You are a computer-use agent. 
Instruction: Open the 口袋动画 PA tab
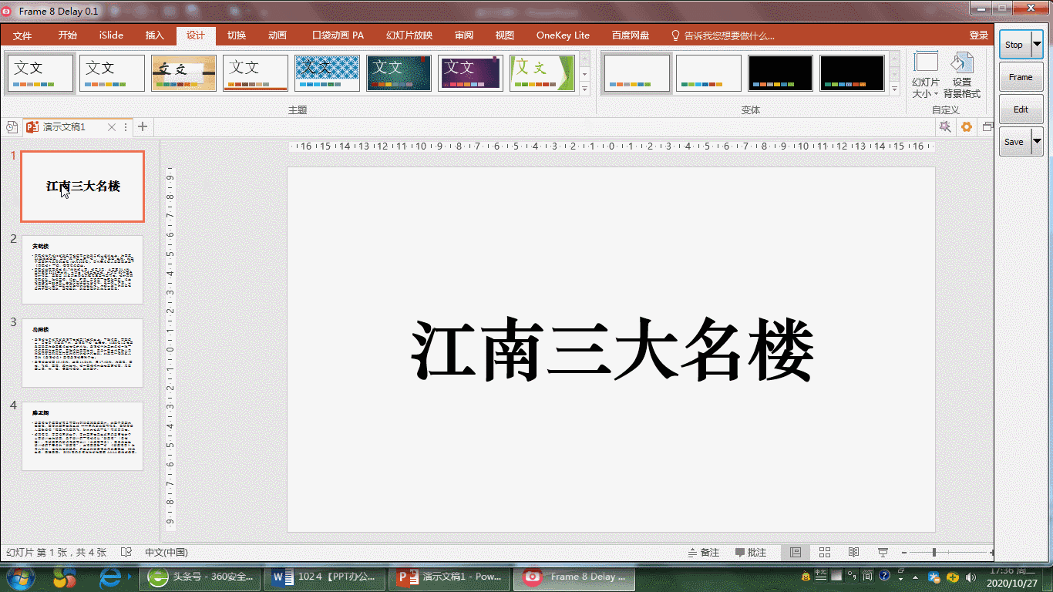tap(338, 35)
